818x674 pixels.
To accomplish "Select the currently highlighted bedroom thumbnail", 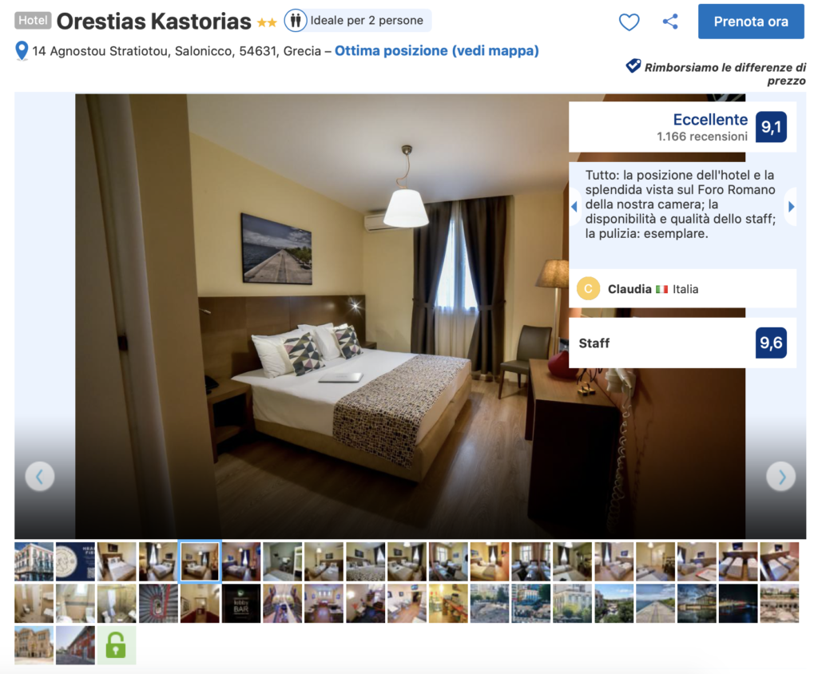I will point(200,561).
